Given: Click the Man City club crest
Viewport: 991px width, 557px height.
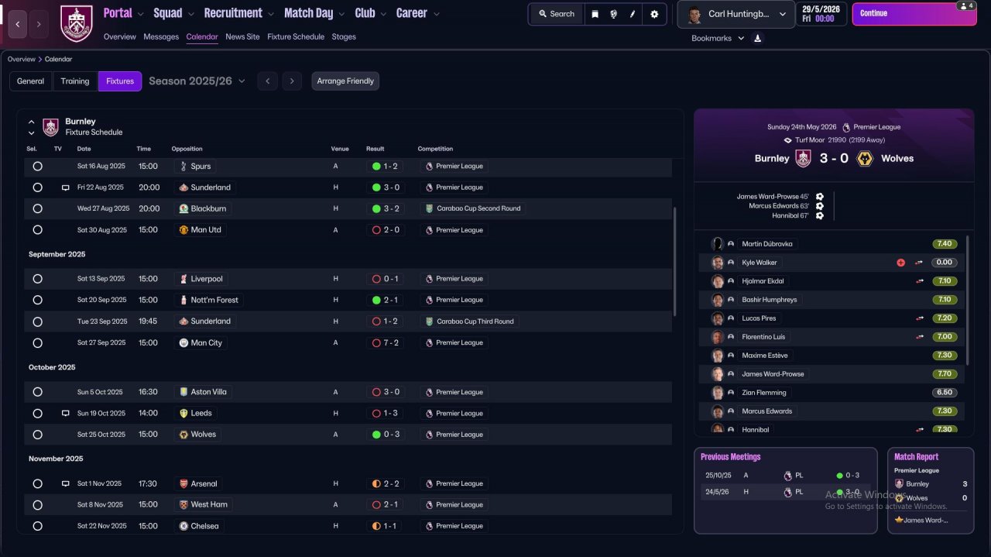Looking at the screenshot, I should tap(183, 342).
